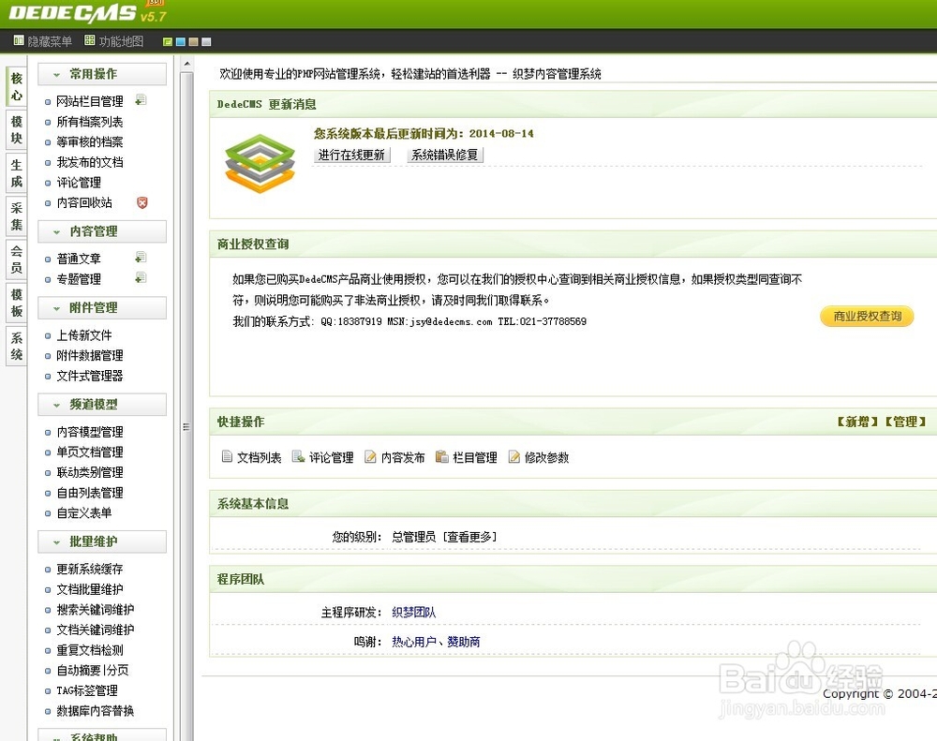Select the 生成 sidebar tab
The height and width of the screenshot is (741, 937).
click(x=17, y=172)
